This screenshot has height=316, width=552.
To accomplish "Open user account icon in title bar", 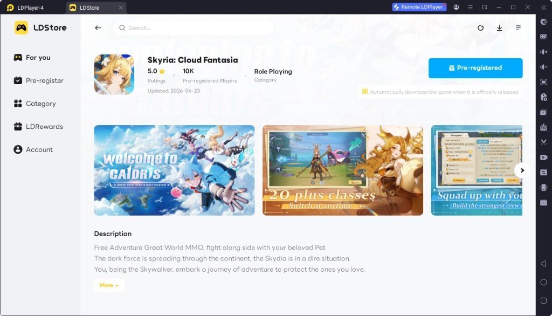I will tap(456, 7).
